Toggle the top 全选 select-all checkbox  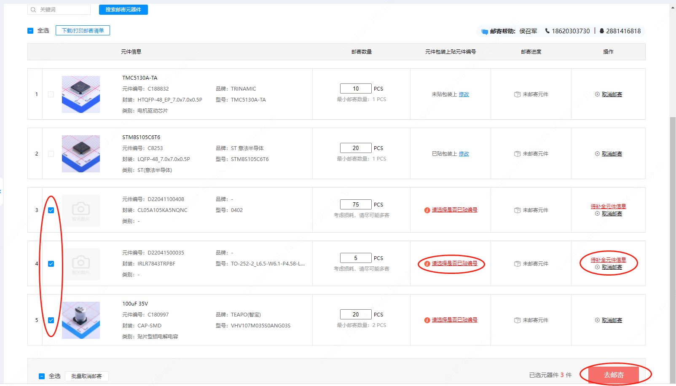[30, 31]
